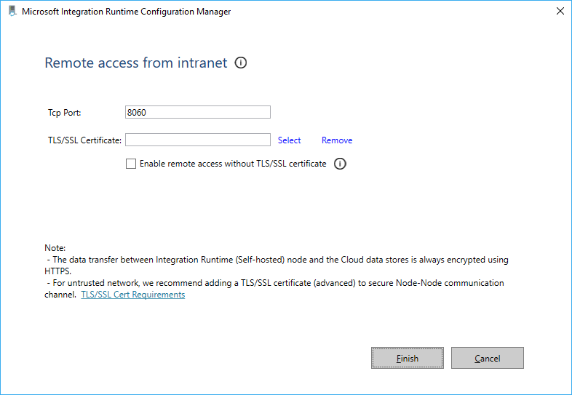Image resolution: width=572 pixels, height=395 pixels.
Task: Click the "Enable remote access without TLS/SSL certificate" label text
Action: (x=233, y=164)
